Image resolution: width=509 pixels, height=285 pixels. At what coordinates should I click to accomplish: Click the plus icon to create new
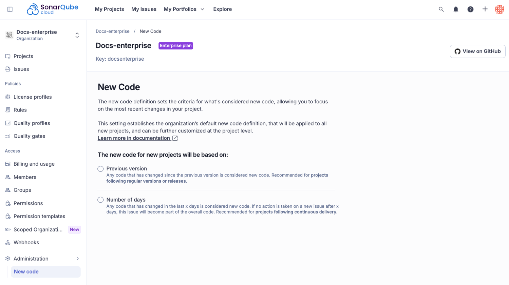coord(485,9)
